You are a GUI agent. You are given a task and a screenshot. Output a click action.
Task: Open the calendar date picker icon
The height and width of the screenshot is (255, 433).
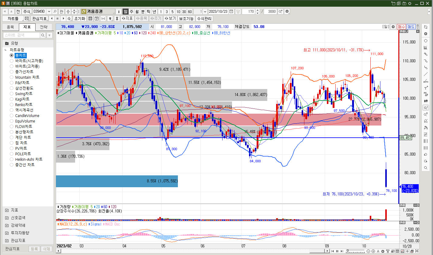[x=231, y=12]
